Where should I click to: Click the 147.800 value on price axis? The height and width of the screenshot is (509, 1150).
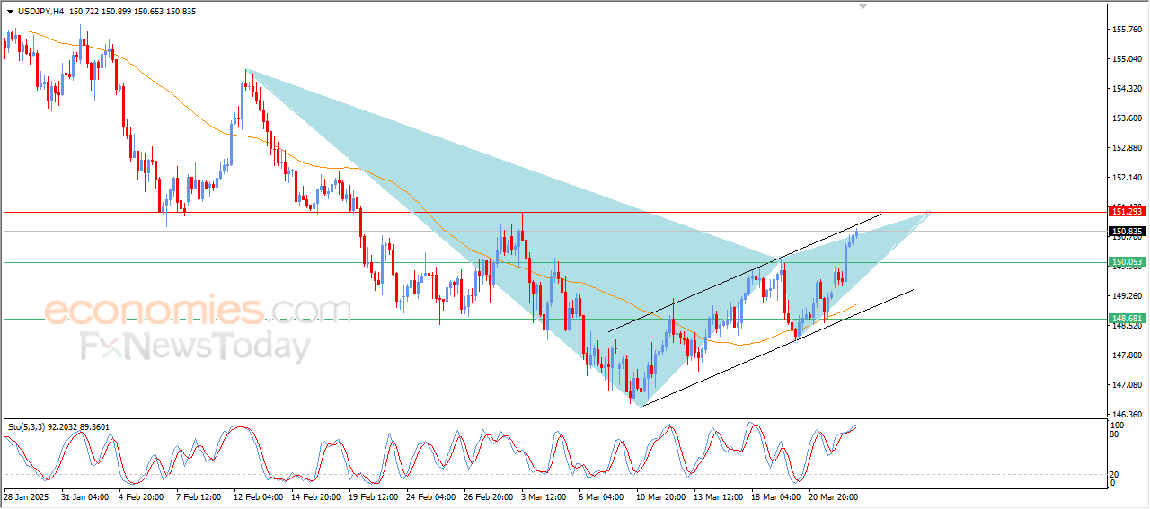[x=1127, y=355]
